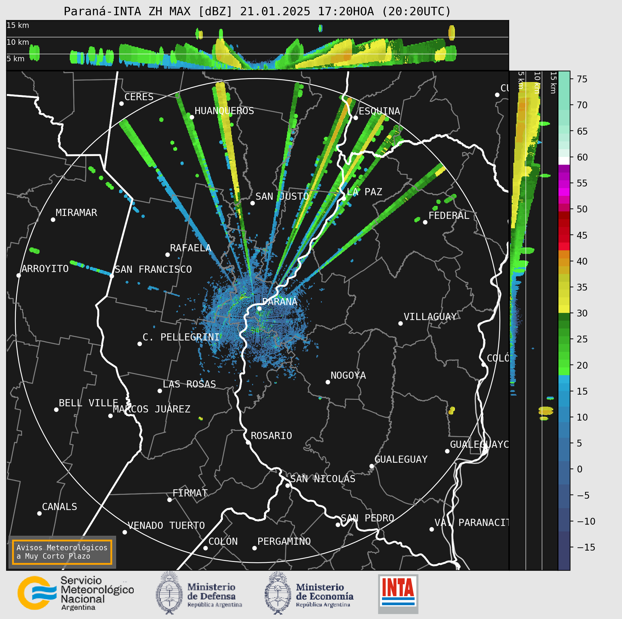The width and height of the screenshot is (622, 619).
Task: Click the 5 km label in top cross-section
Action: tap(16, 59)
